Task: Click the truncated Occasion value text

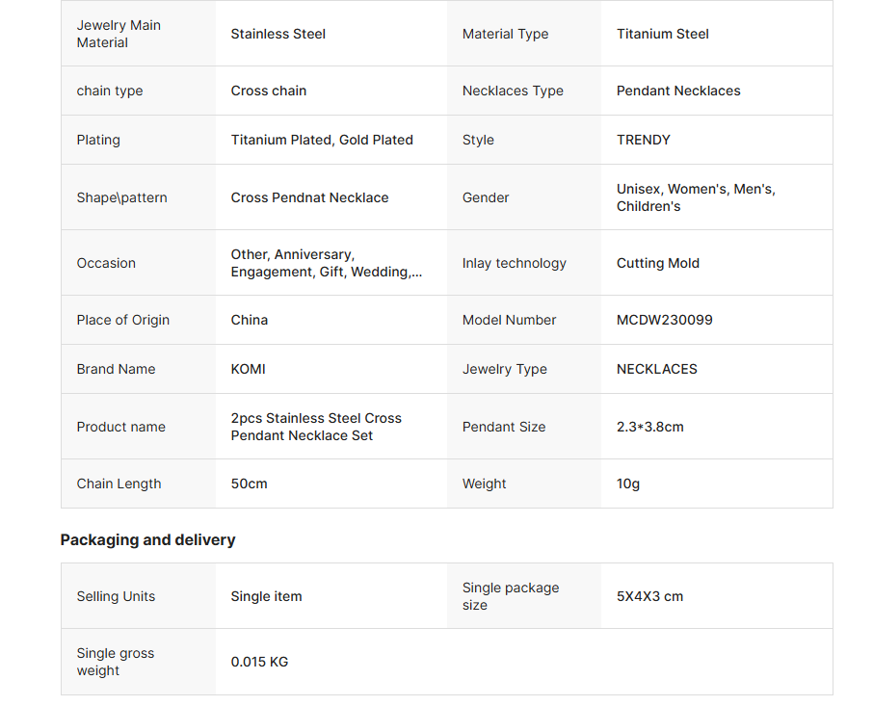Action: pos(326,263)
